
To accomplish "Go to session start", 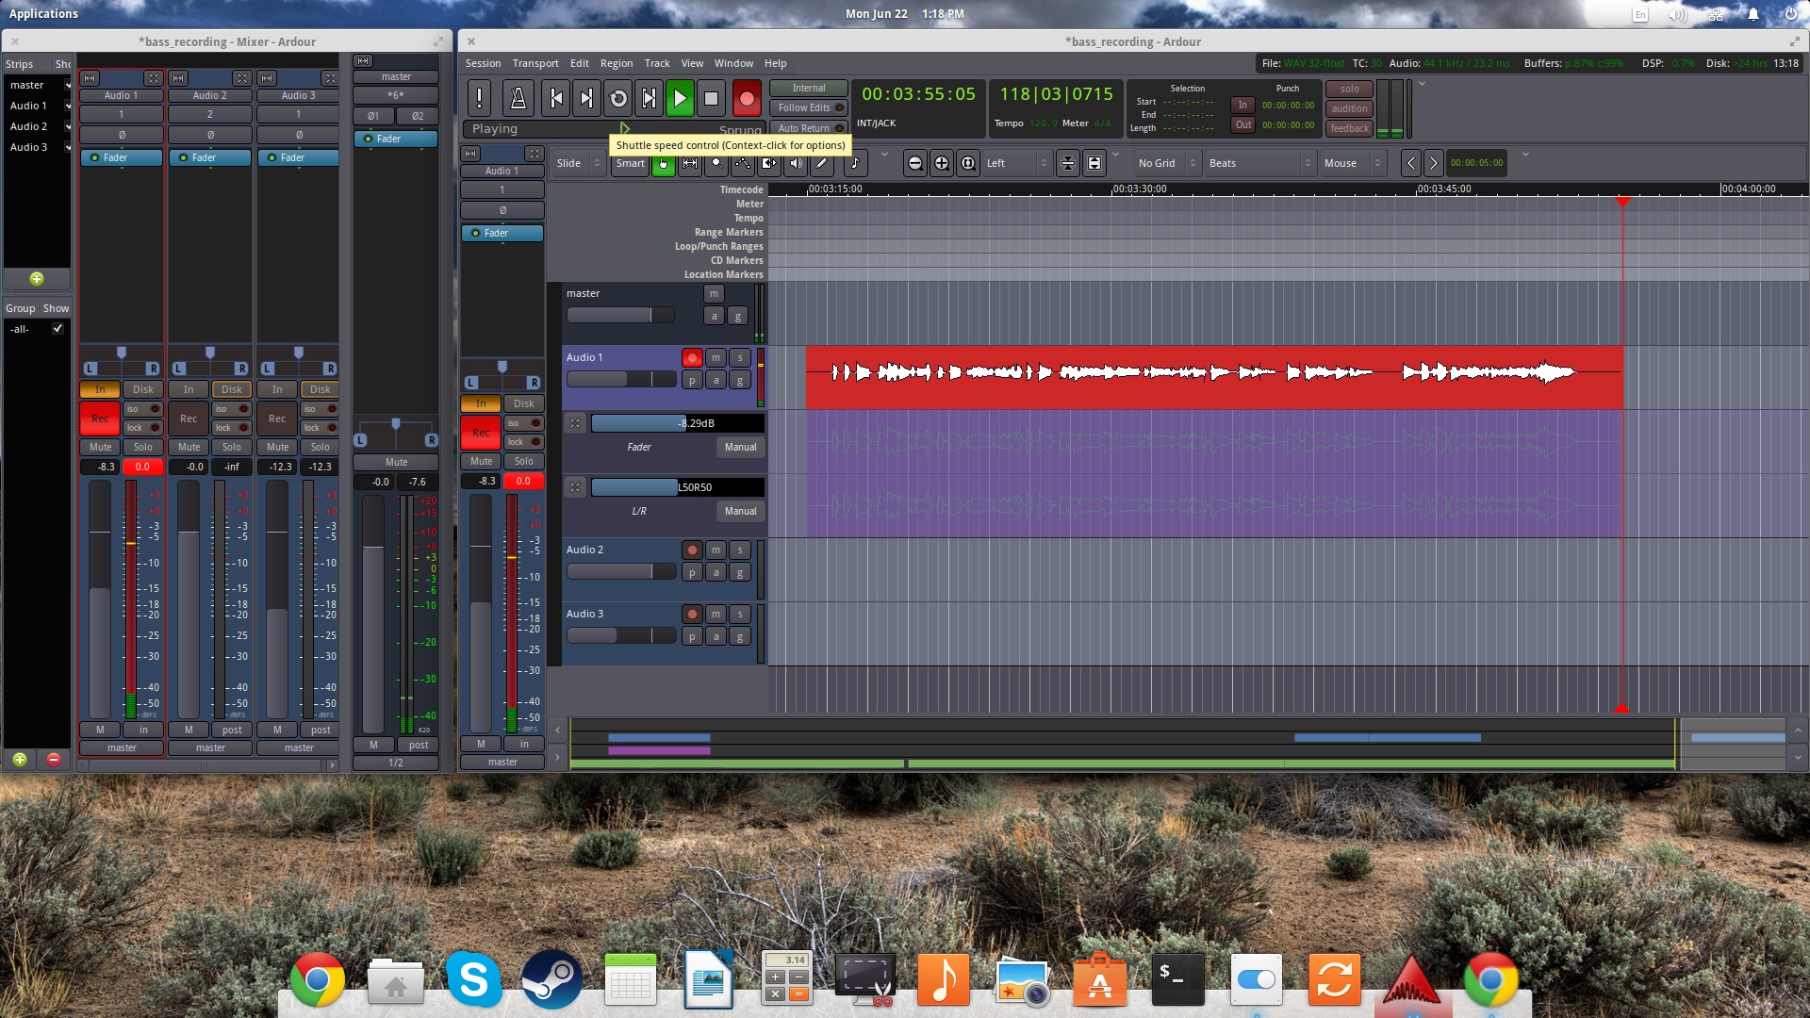I will click(x=556, y=98).
